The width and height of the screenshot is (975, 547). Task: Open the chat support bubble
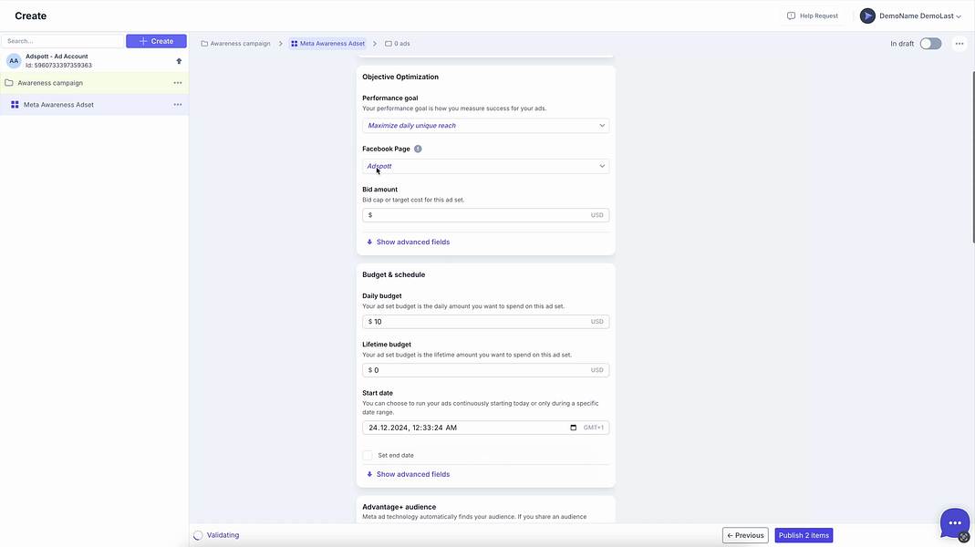click(955, 522)
